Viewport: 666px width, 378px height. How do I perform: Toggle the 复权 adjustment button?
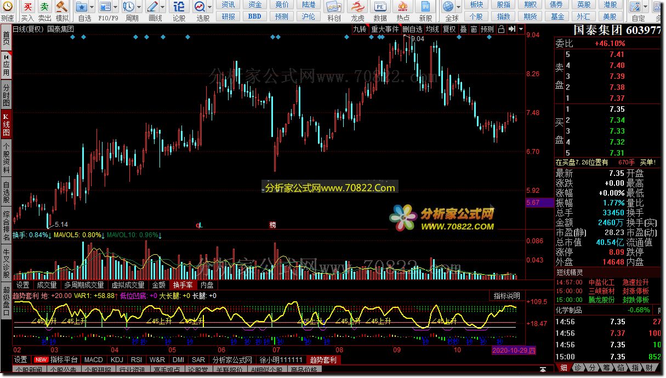[449, 29]
